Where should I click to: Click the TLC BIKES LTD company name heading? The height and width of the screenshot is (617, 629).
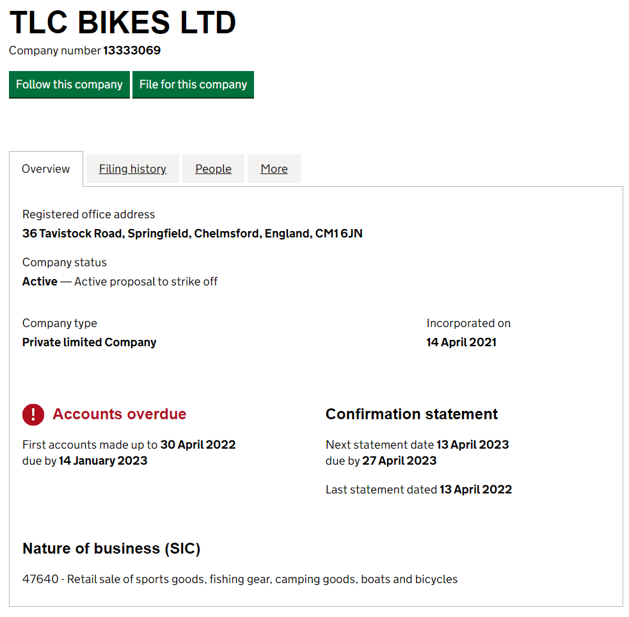pyautogui.click(x=123, y=23)
